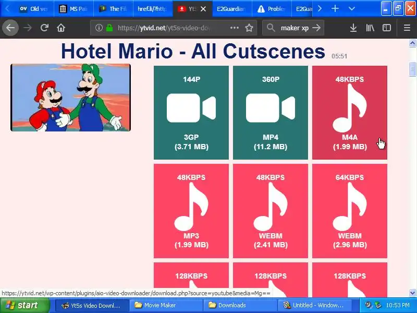The height and width of the screenshot is (313, 417).
Task: Click the search magnifier icon
Action: (271, 28)
